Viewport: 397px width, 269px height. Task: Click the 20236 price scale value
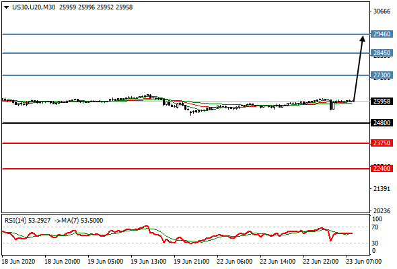[382, 210]
